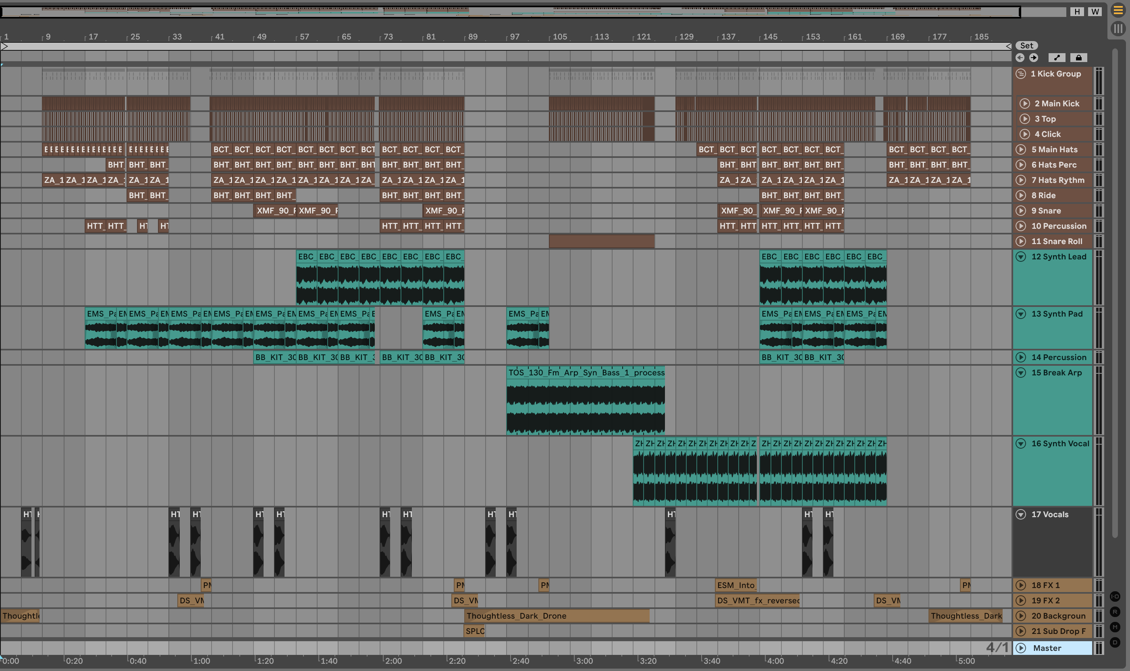
Task: Click the W optimize width button
Action: (x=1095, y=11)
